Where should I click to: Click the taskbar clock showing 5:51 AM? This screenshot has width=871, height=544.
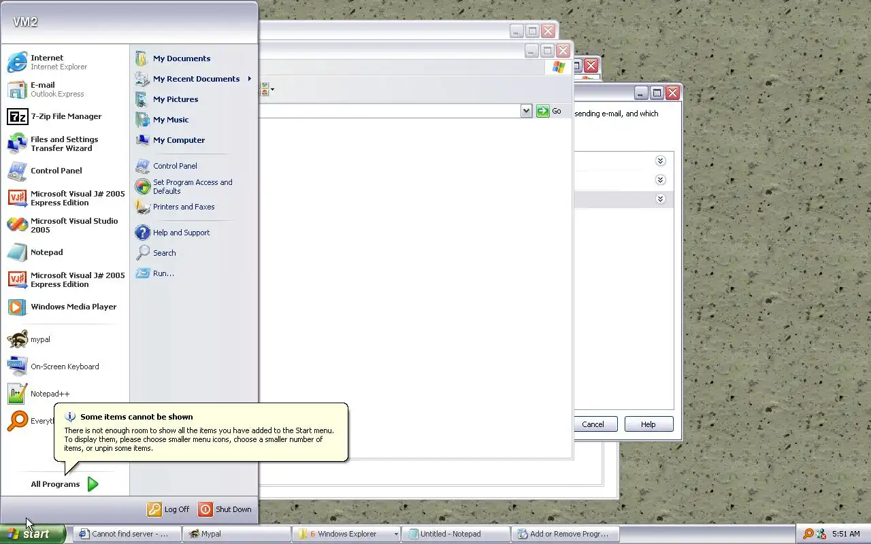click(x=847, y=534)
